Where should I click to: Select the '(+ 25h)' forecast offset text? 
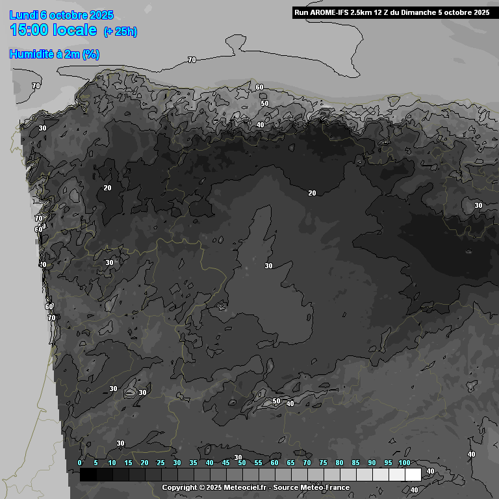click(120, 32)
